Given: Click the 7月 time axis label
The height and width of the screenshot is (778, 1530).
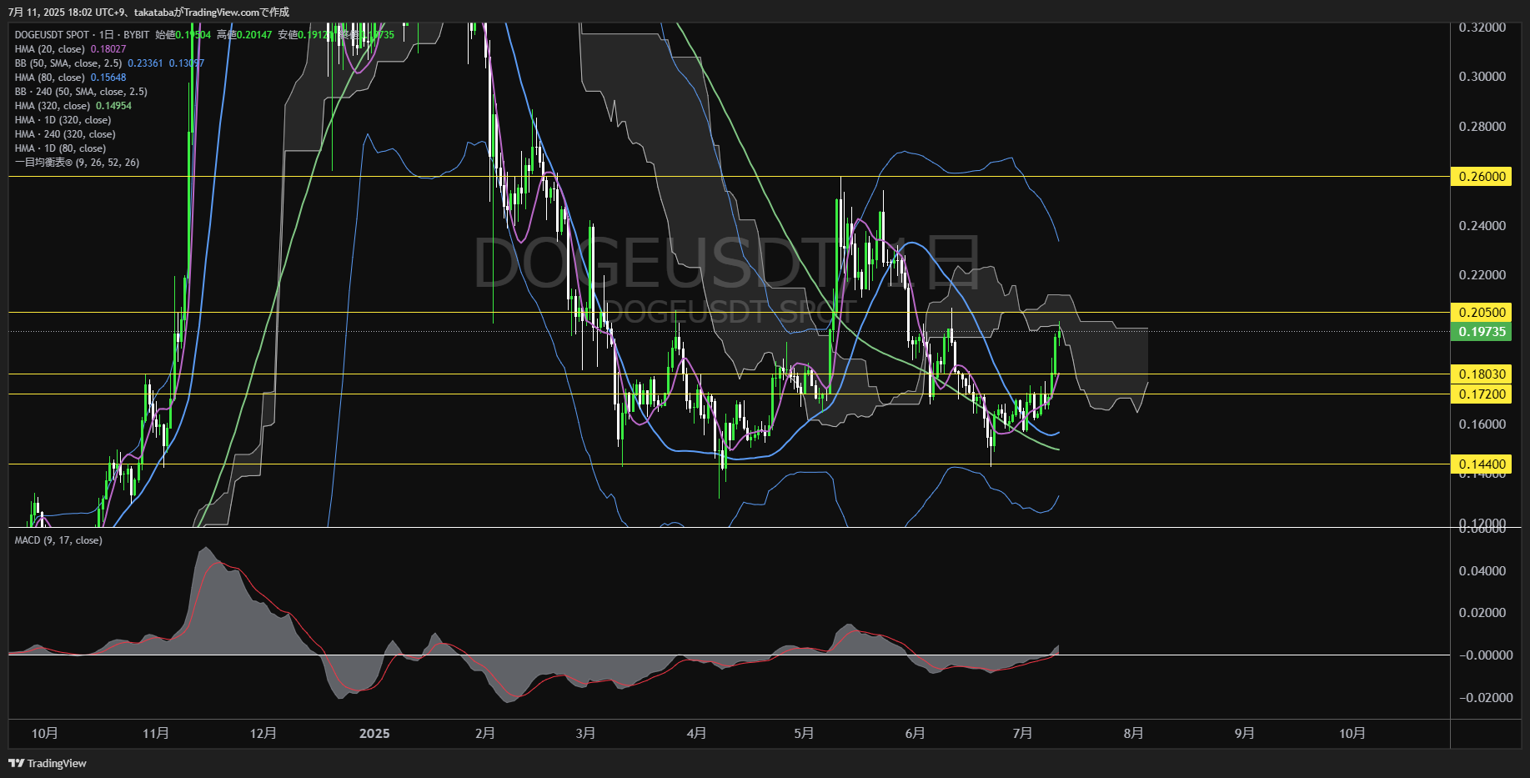Looking at the screenshot, I should (1023, 733).
